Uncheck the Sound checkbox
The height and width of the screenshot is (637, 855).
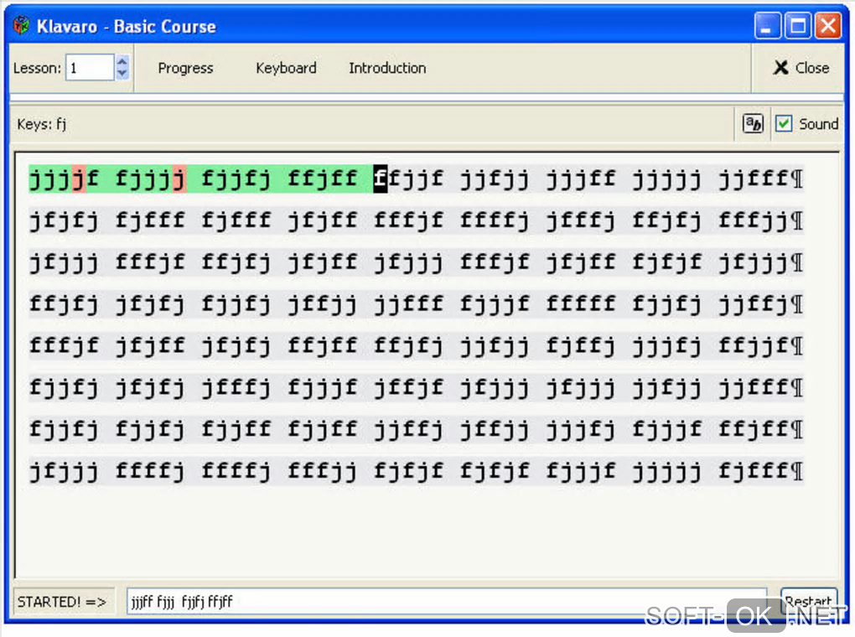click(x=784, y=124)
